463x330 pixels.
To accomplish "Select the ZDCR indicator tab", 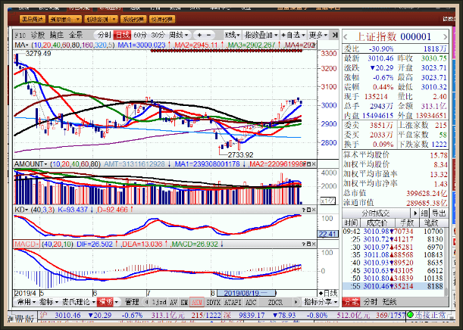I will (x=275, y=302).
